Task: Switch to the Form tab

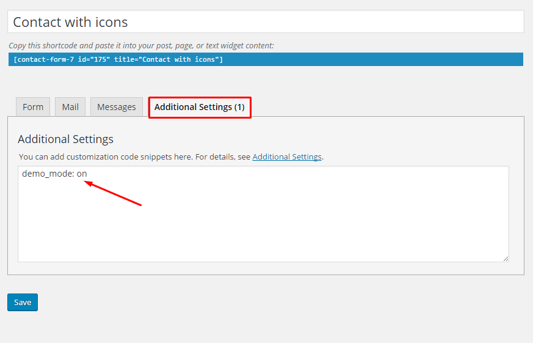Action: click(33, 107)
